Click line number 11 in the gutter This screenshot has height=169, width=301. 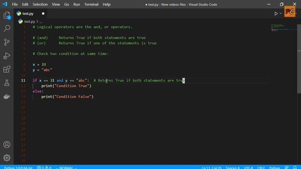(x=23, y=80)
